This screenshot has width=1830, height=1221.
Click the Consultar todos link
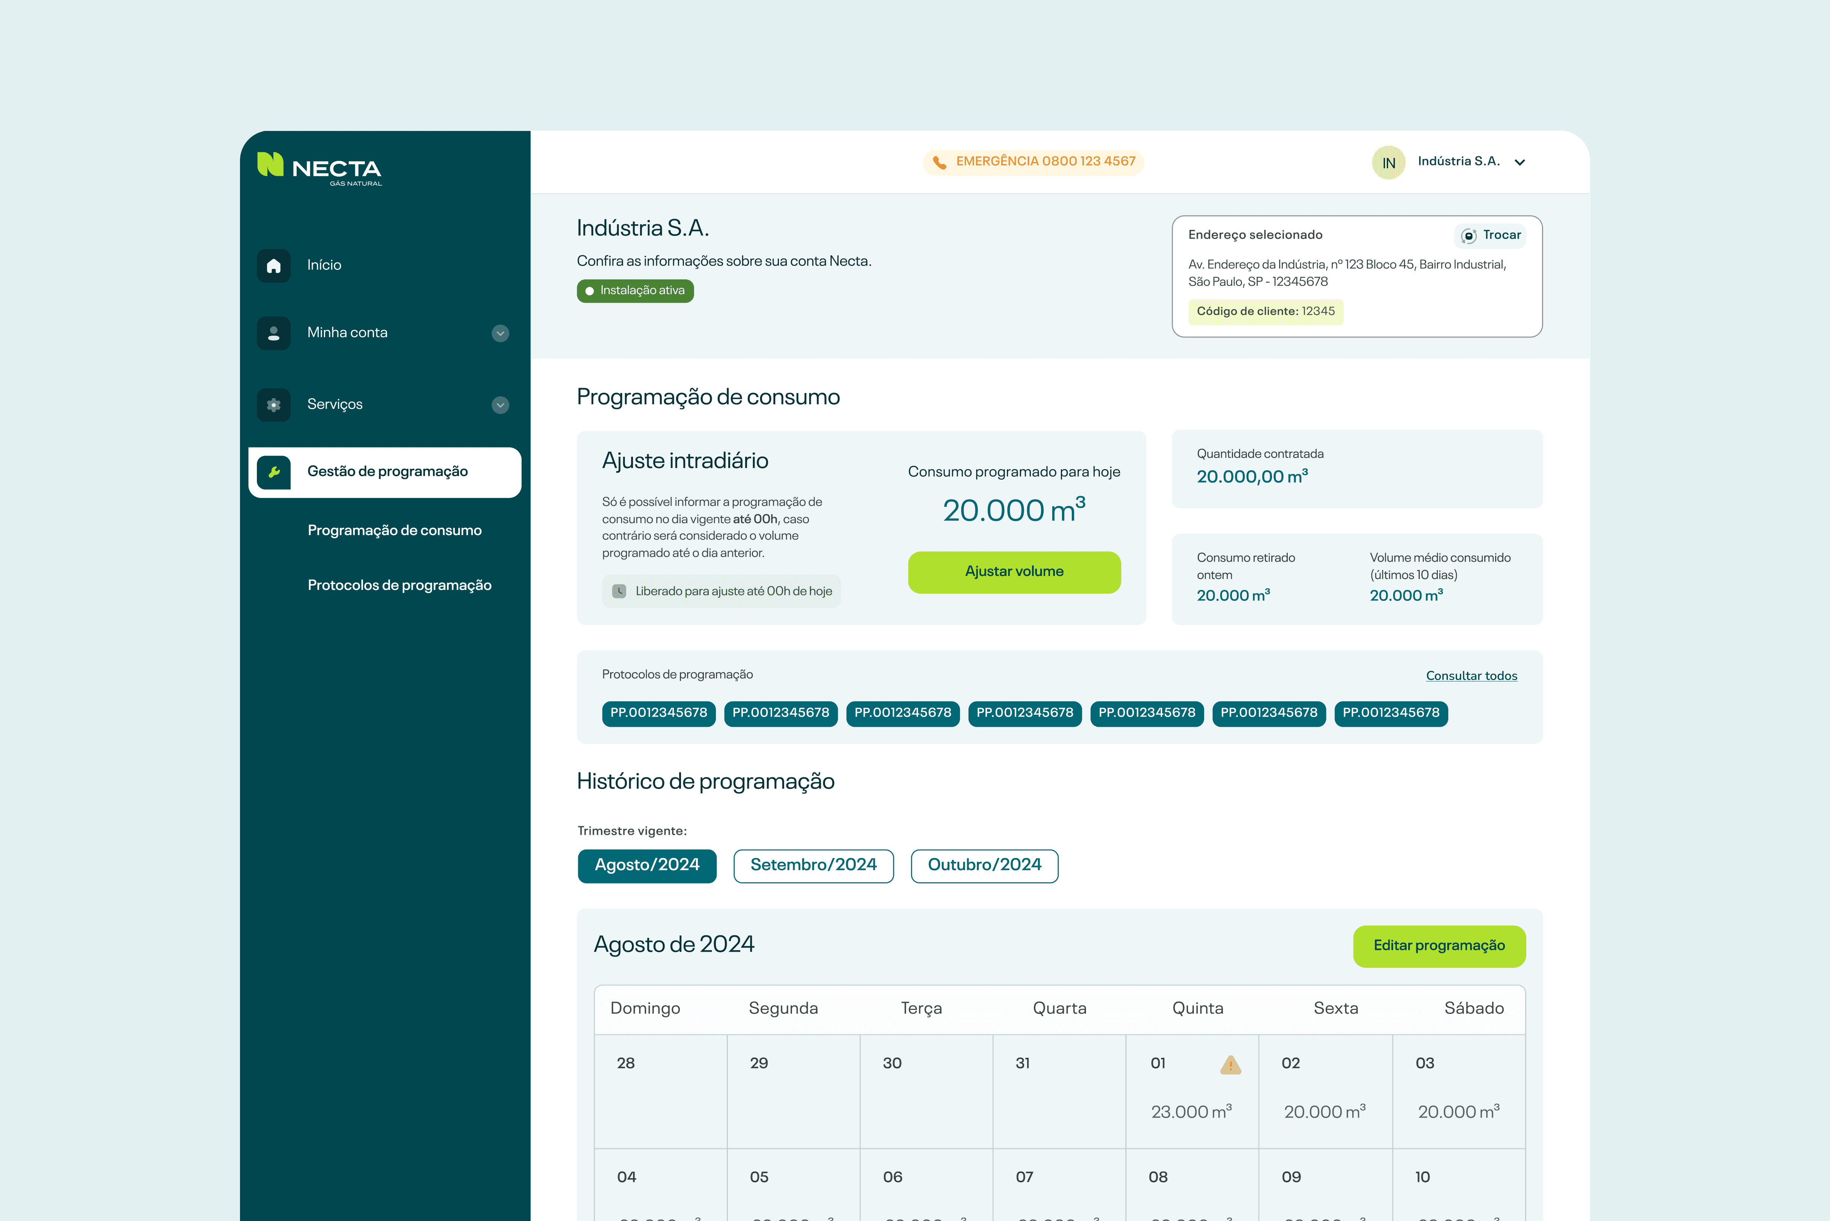pyautogui.click(x=1471, y=676)
